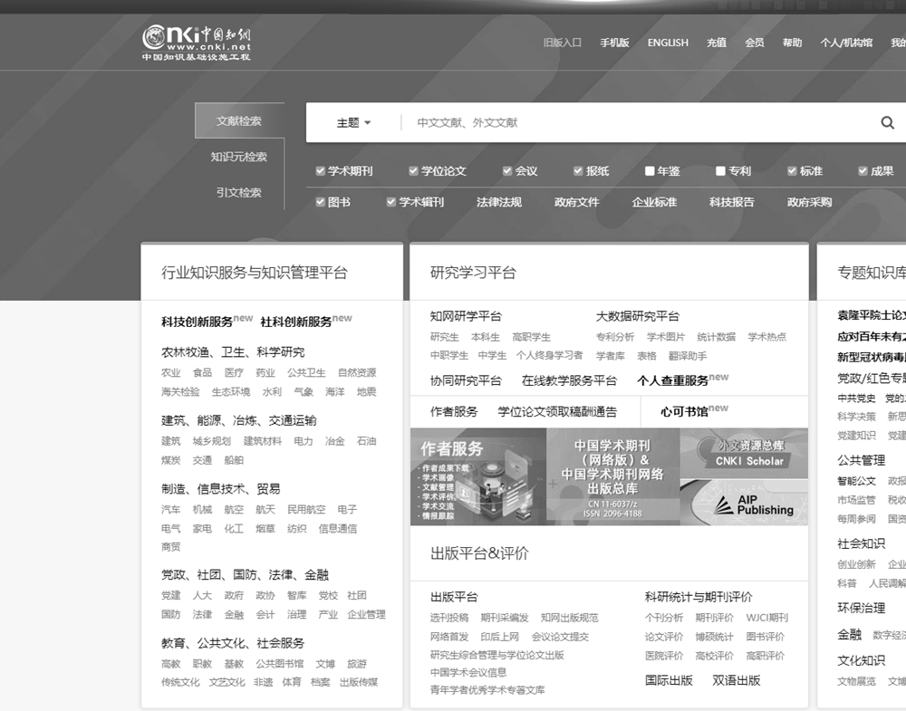
Task: Toggle the 成果 checkbox
Action: pyautogui.click(x=863, y=171)
